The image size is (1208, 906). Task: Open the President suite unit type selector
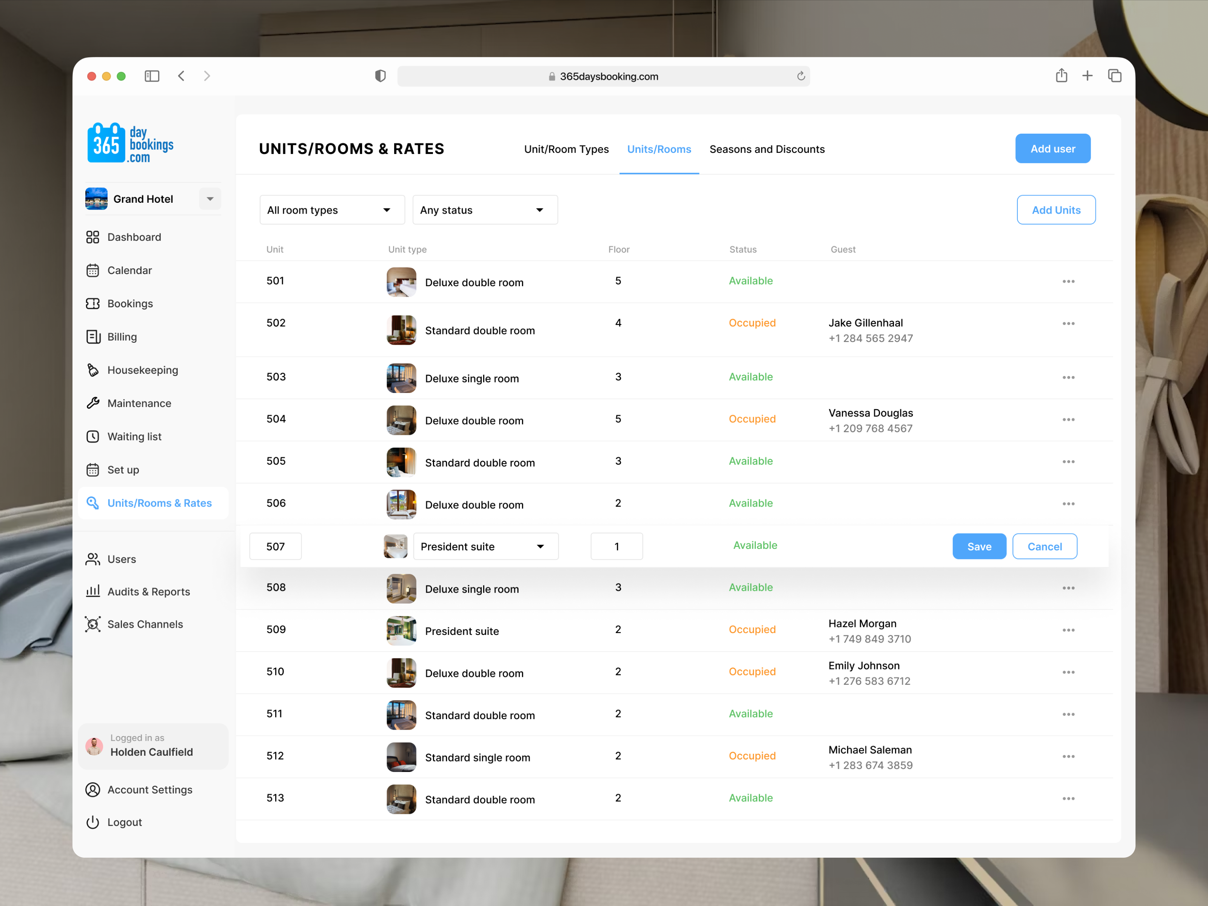coord(485,546)
